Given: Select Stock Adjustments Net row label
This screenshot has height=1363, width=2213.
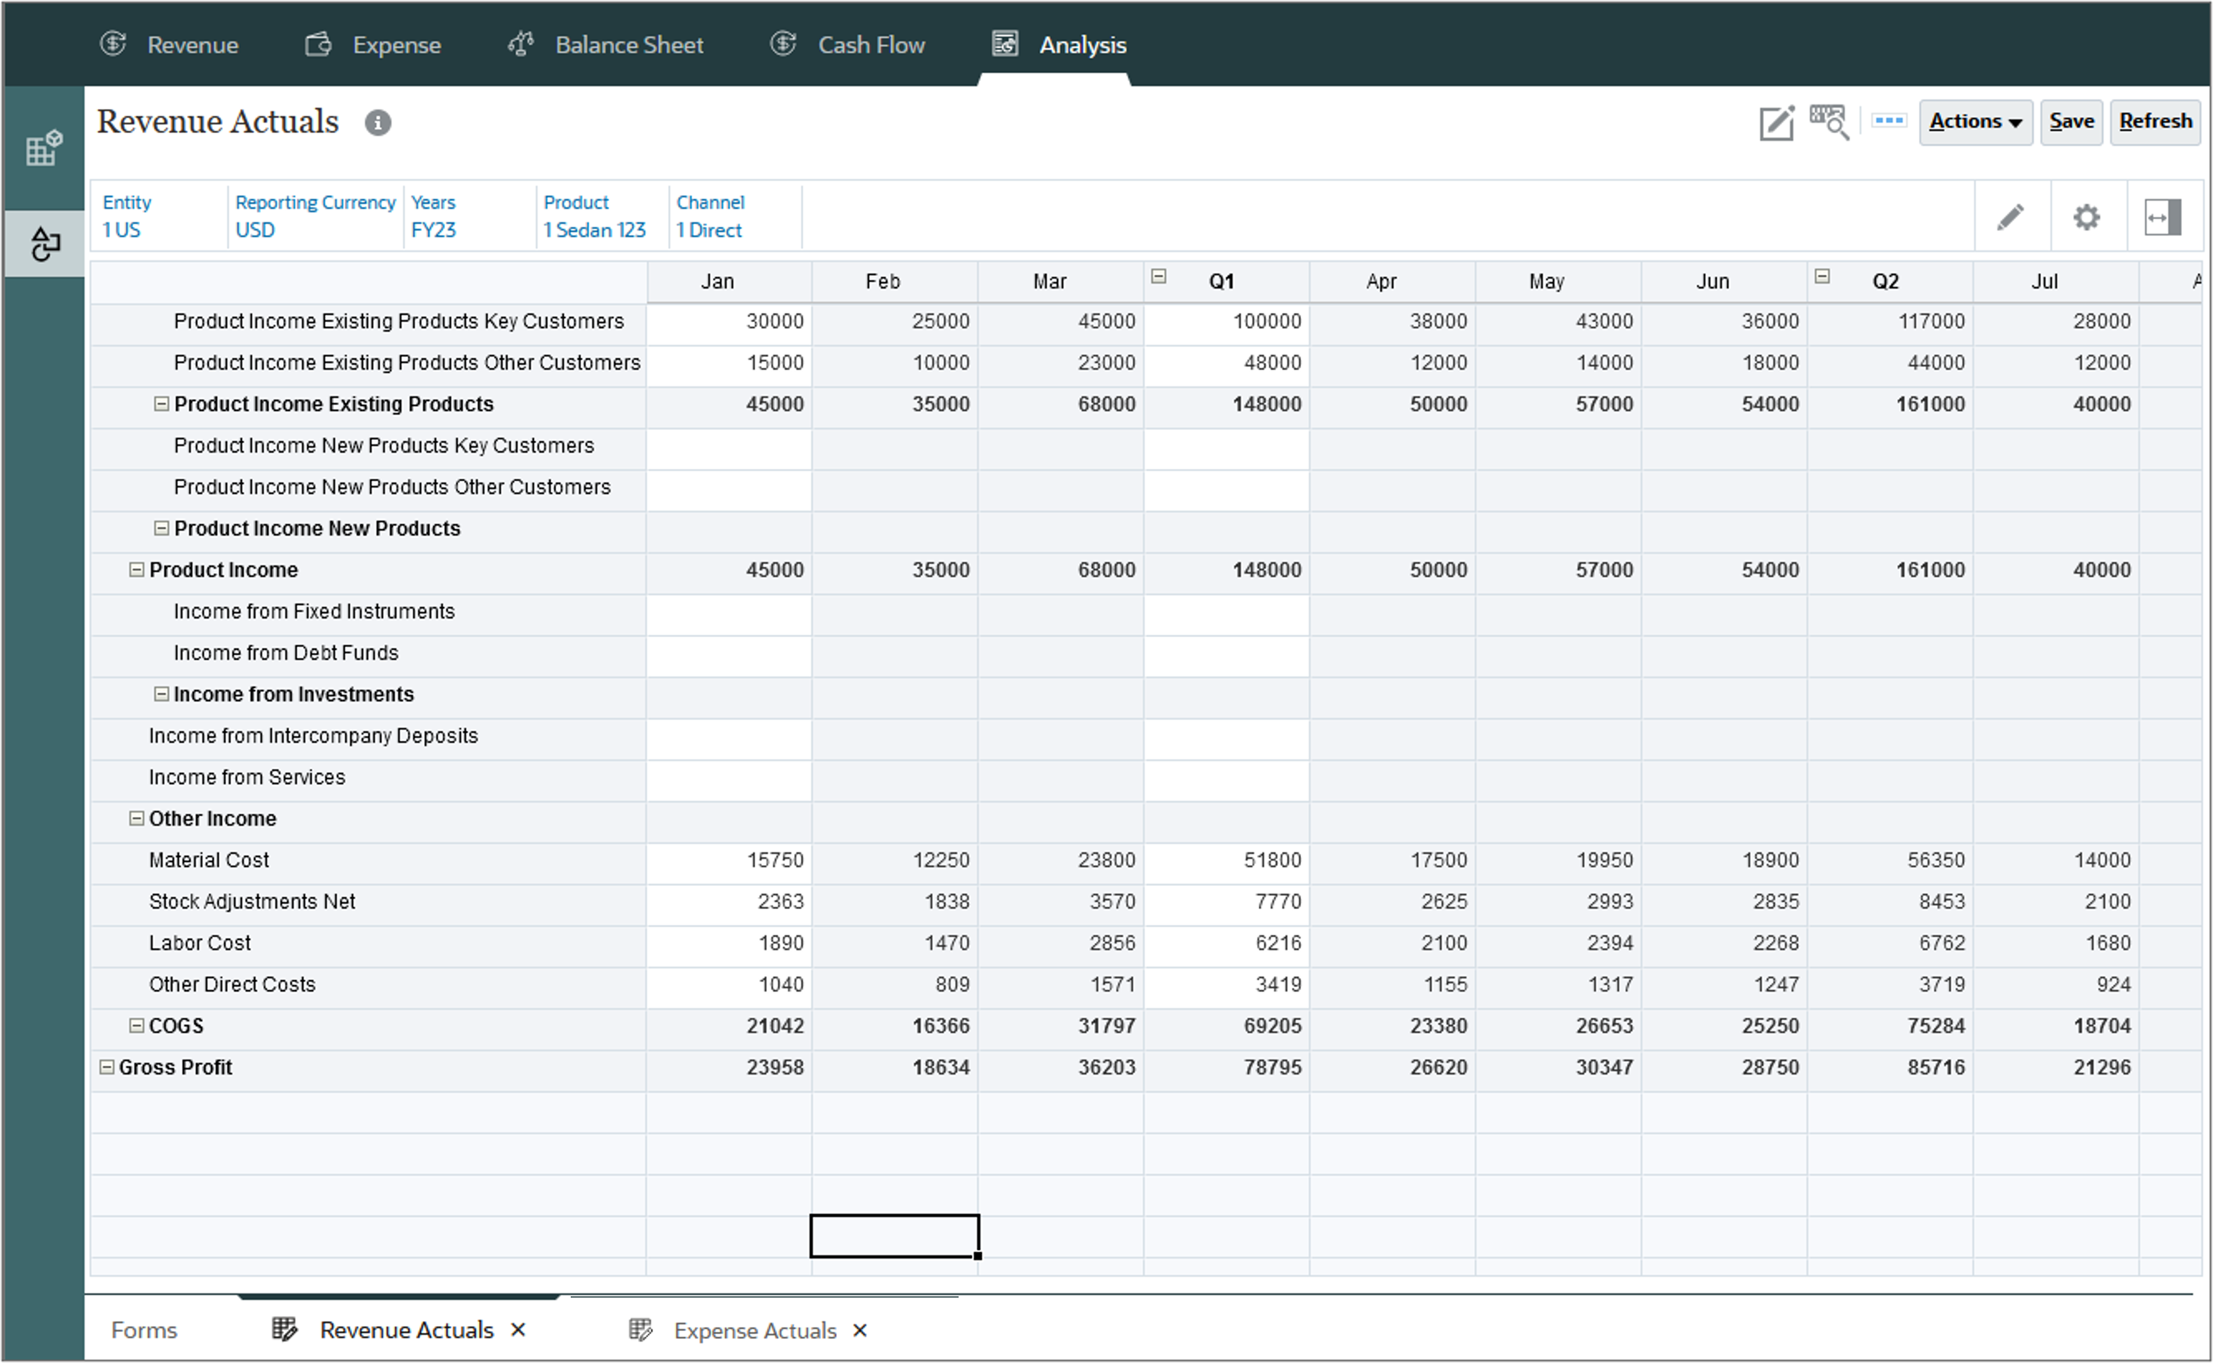Looking at the screenshot, I should (x=252, y=902).
